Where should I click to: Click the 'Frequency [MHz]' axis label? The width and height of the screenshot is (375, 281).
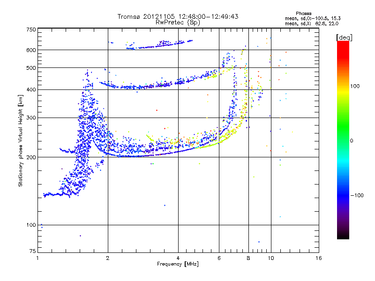pos(178,264)
